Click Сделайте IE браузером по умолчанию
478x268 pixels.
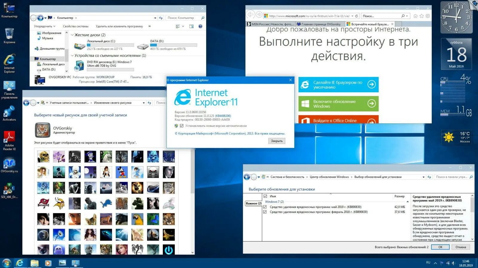[338, 85]
